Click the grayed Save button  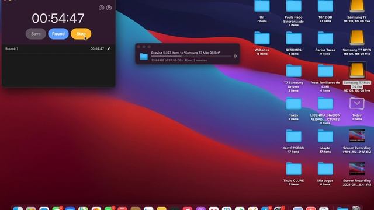click(36, 34)
